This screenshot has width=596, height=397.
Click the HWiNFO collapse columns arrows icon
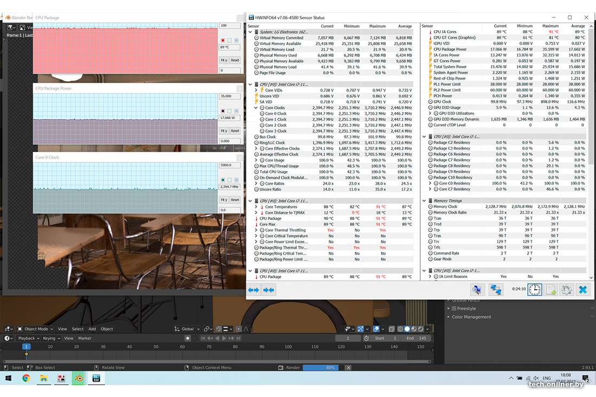click(x=269, y=290)
